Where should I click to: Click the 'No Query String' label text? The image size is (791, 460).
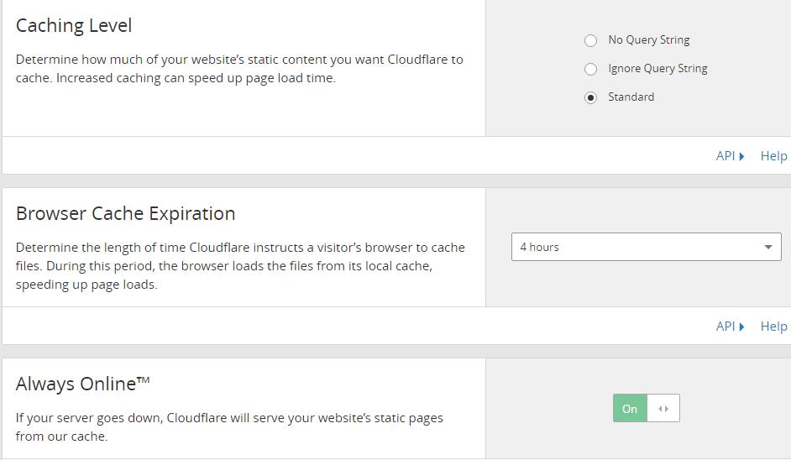click(649, 39)
